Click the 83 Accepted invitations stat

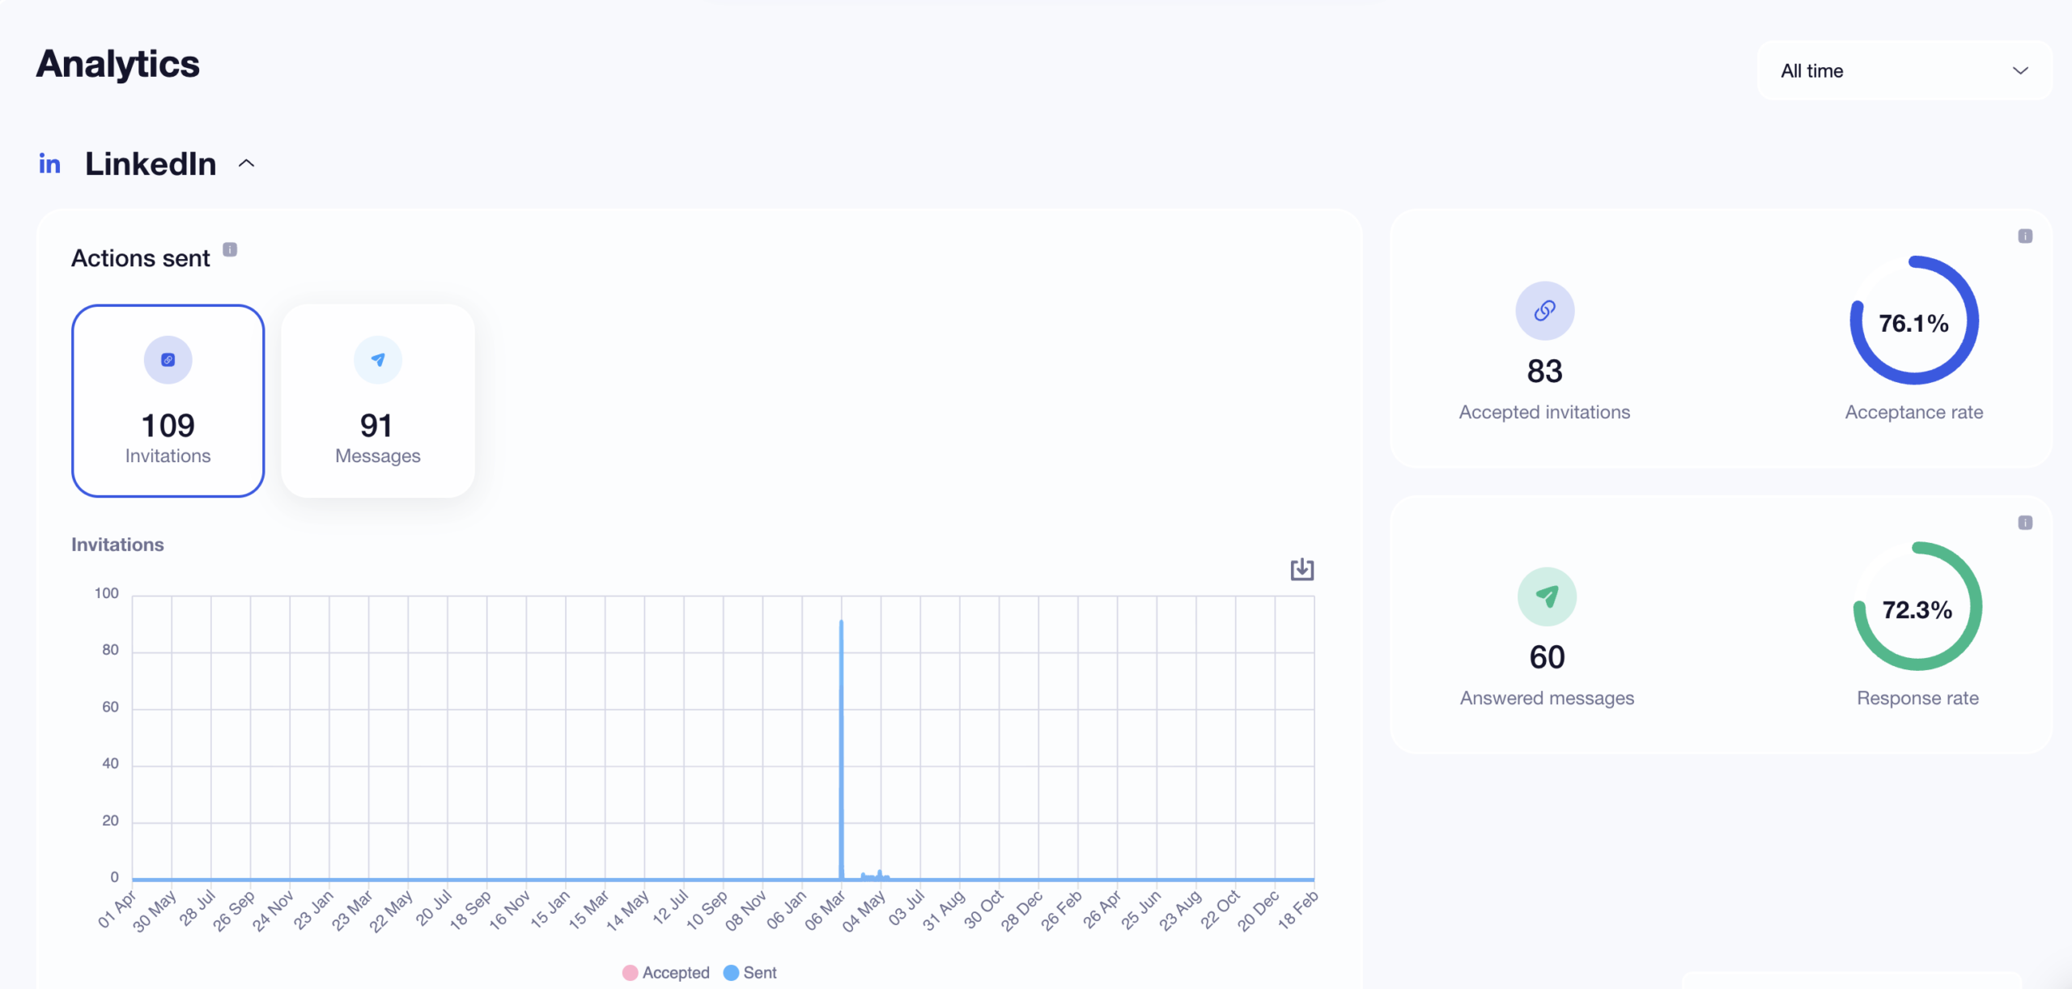[1544, 372]
